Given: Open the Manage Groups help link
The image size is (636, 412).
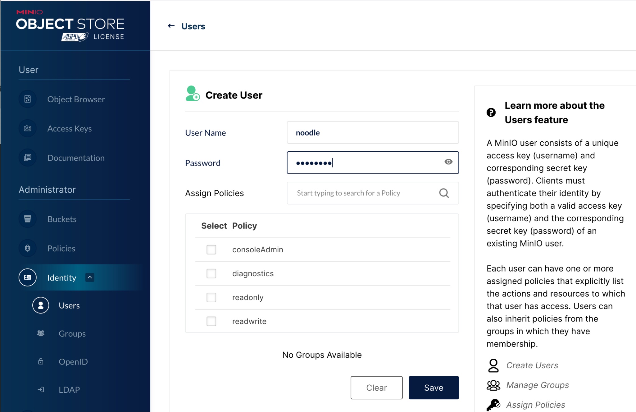Looking at the screenshot, I should [x=537, y=385].
